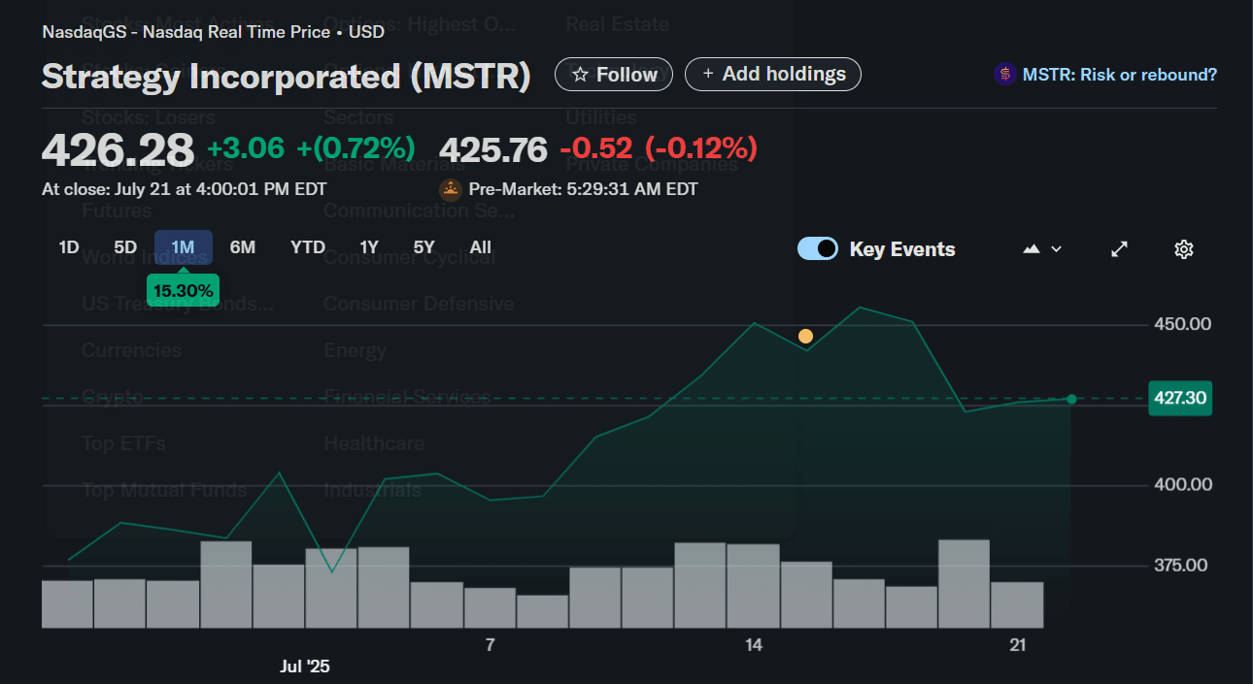Click the pre-market price 425.76
This screenshot has width=1253, height=684.
pyautogui.click(x=493, y=149)
